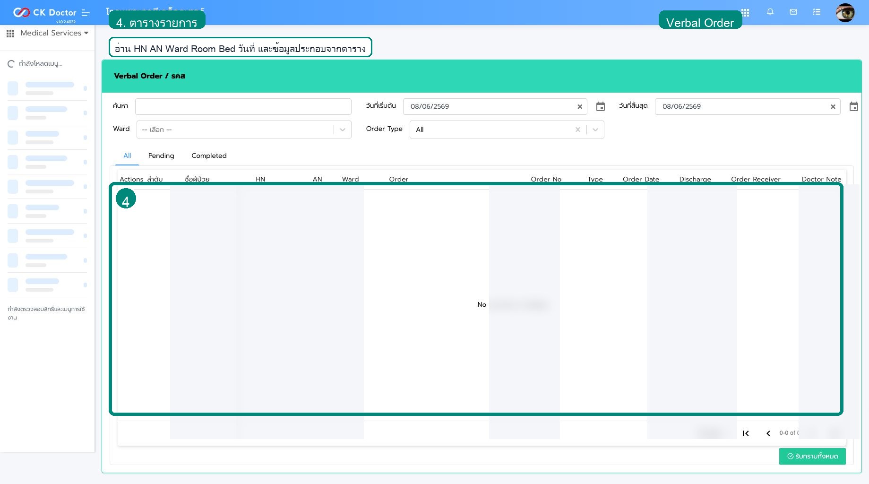Switch to the All tab
Image resolution: width=869 pixels, height=484 pixels.
[127, 156]
